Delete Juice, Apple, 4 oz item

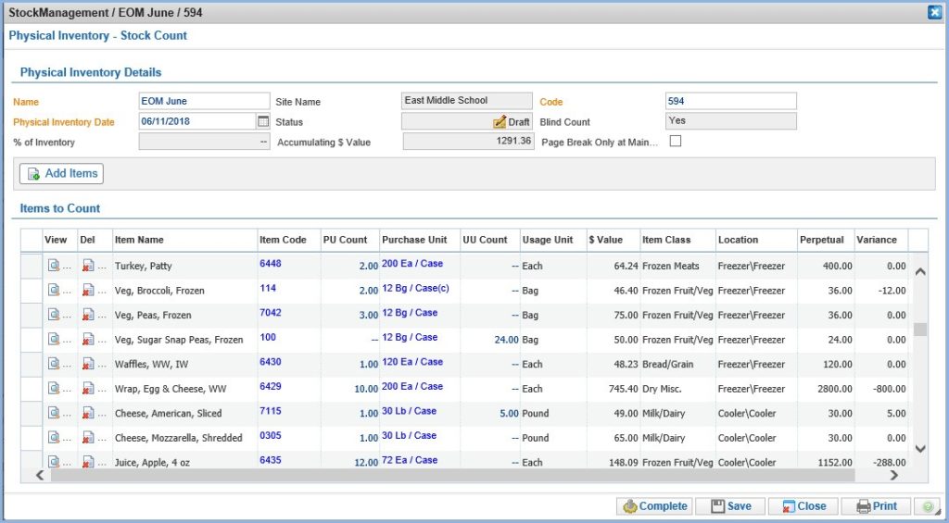click(88, 462)
